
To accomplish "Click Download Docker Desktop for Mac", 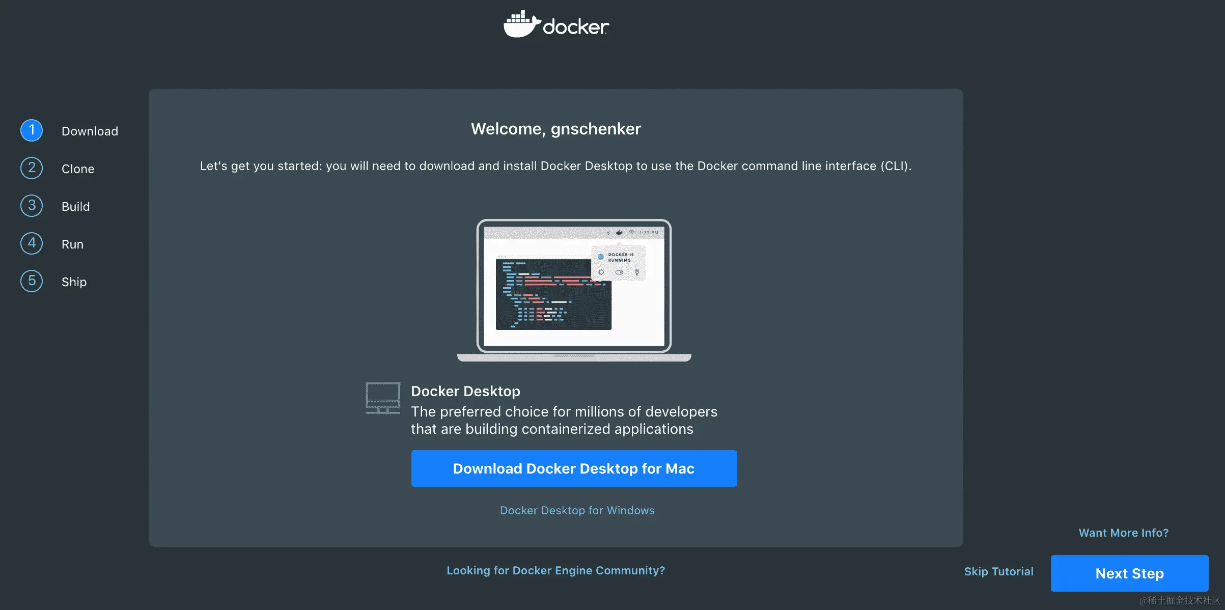I will 574,468.
